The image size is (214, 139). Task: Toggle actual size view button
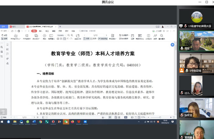[x=58, y=39]
